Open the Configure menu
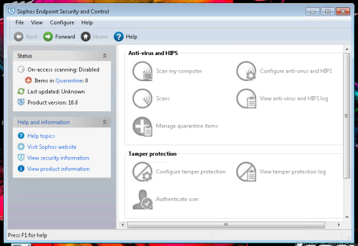The height and width of the screenshot is (246, 358). pyautogui.click(x=62, y=23)
